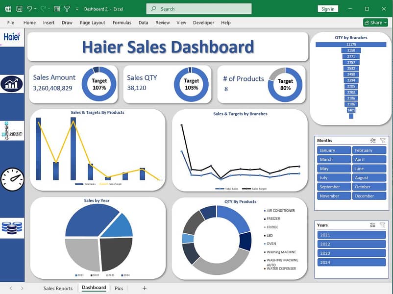This screenshot has height=294, width=393.
Task: Click the Sales Amount target donut chart
Action: [99, 84]
